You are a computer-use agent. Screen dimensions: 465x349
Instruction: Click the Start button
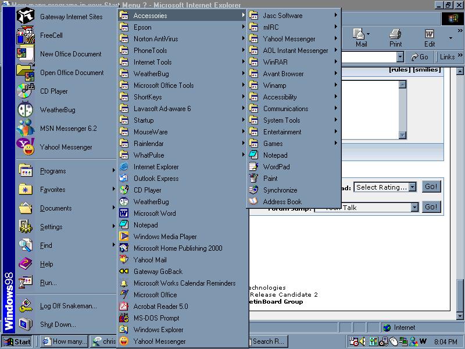coord(17,341)
